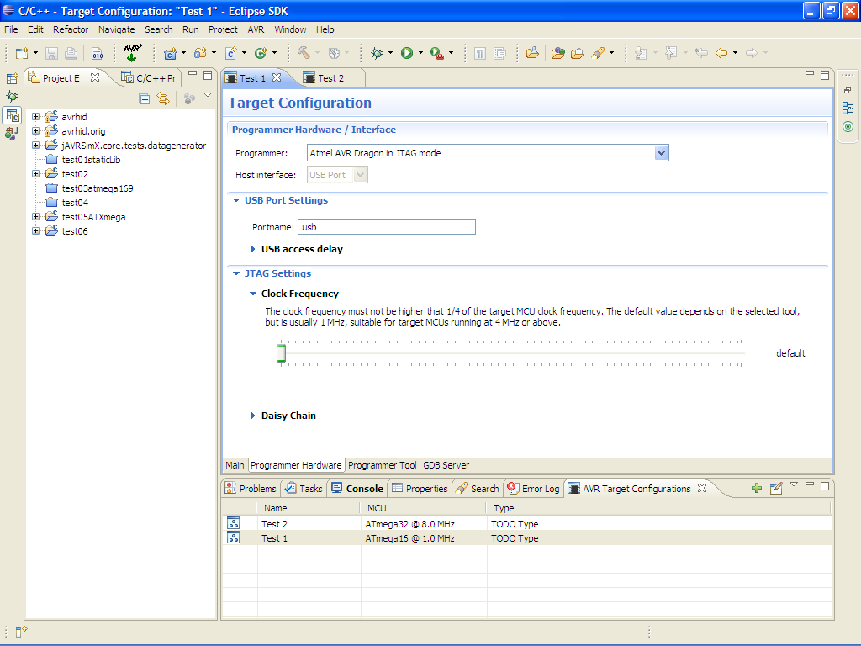Click the Java perspective icon in left bar
The height and width of the screenshot is (646, 861).
tap(12, 133)
